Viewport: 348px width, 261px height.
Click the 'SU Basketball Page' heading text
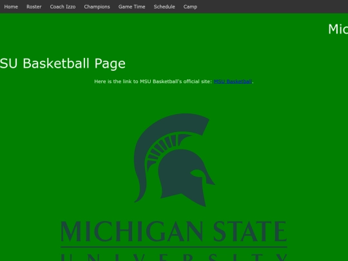[63, 63]
